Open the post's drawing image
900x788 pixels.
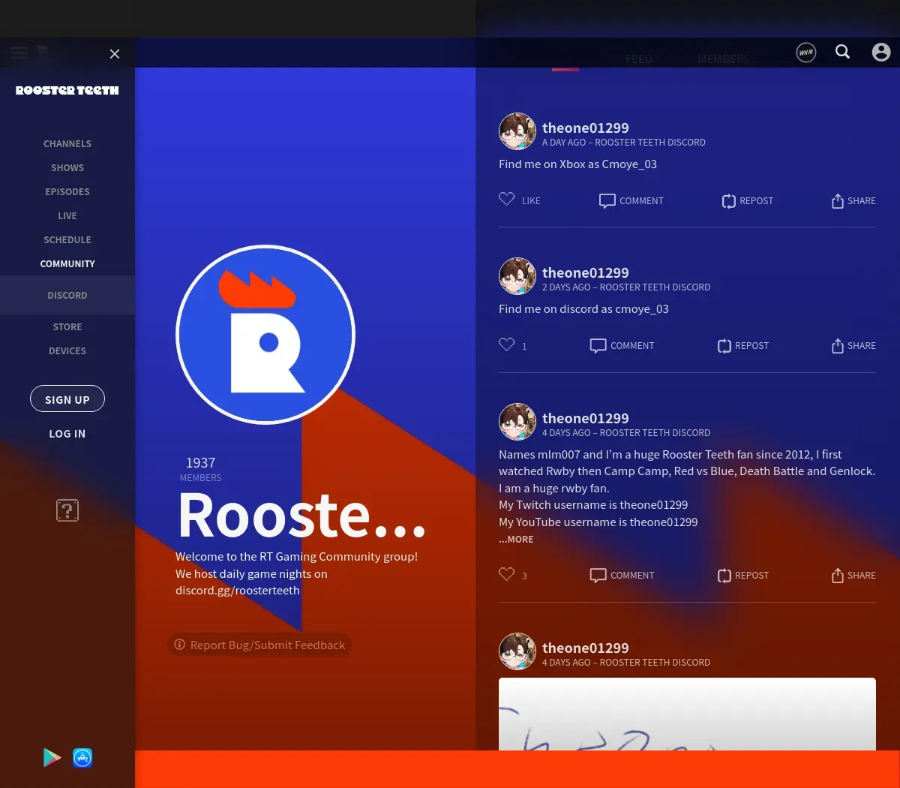(x=687, y=714)
